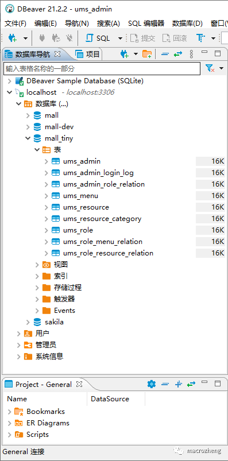Image resolution: width=228 pixels, height=461 pixels.
Task: Open the SQL button dropdown arrow
Action: (120, 38)
